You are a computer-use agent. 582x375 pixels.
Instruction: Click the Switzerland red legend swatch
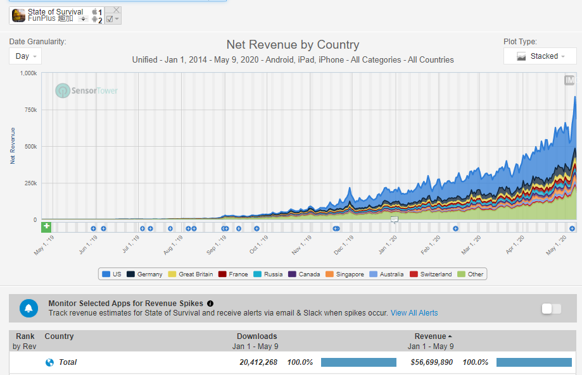(x=414, y=274)
